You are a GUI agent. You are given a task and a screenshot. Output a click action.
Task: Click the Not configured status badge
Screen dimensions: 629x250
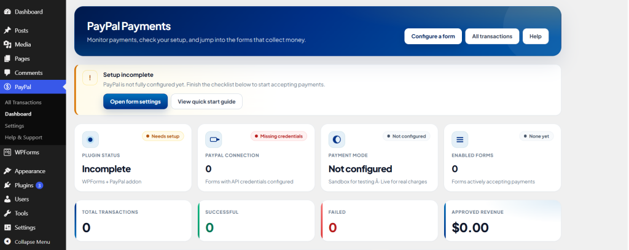click(x=407, y=136)
